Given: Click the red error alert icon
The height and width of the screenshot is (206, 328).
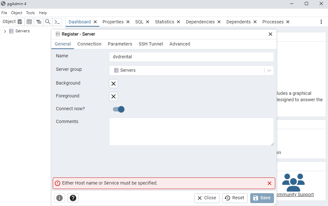Looking at the screenshot, I should tap(58, 183).
